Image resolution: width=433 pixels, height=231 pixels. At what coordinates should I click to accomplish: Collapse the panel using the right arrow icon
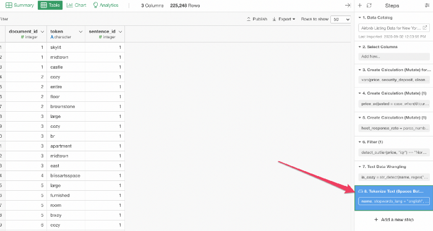point(348,5)
